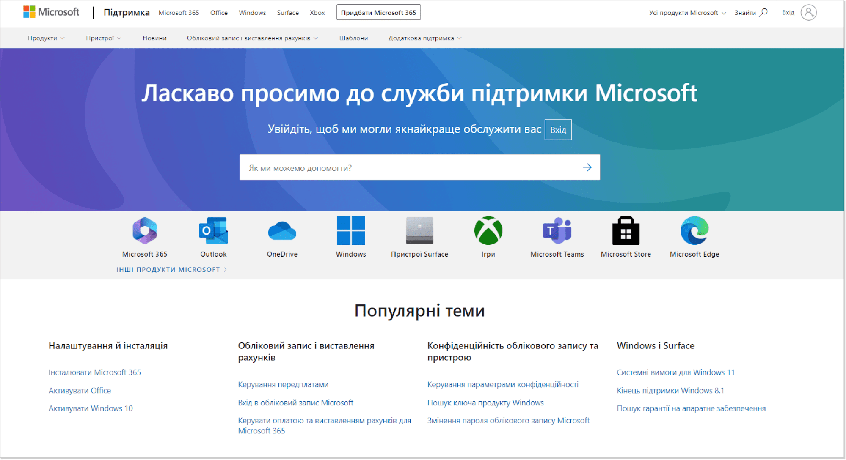This screenshot has height=460, width=846.
Task: Click the Популярні теми heading
Action: (419, 311)
